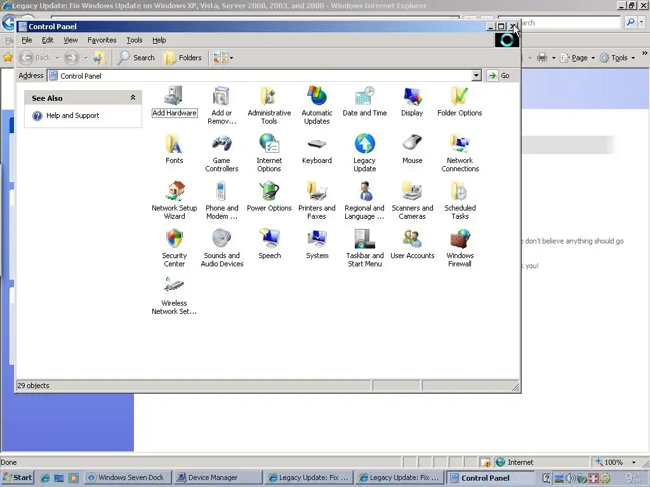Open the Help menu

(159, 40)
